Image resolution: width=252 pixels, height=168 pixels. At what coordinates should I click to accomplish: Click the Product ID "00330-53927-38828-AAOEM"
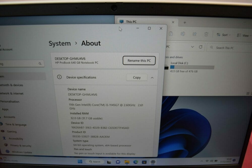click(x=91, y=137)
